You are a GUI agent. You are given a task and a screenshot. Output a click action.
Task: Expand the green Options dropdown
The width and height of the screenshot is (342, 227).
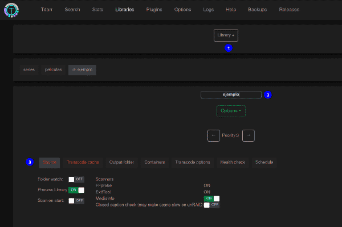click(x=231, y=111)
